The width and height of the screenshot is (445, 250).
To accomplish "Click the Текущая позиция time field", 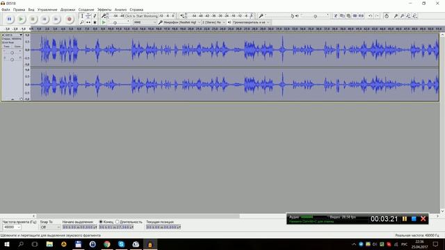I will click(163, 227).
